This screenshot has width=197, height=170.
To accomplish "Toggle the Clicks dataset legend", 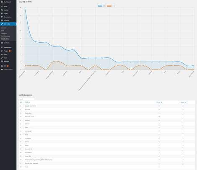I will click(102, 6).
